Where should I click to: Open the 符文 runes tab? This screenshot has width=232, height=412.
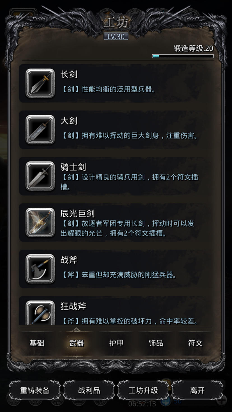(195, 343)
